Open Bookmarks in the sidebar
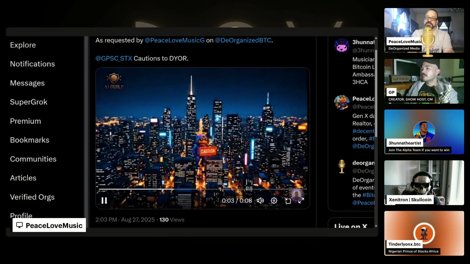The image size is (470, 264). pyautogui.click(x=29, y=140)
